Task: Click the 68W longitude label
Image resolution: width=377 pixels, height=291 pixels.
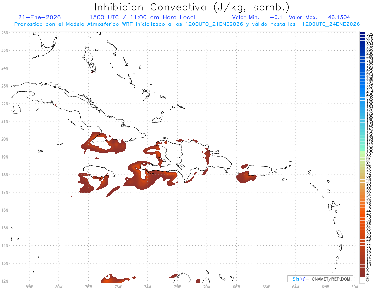Action: 237,286
